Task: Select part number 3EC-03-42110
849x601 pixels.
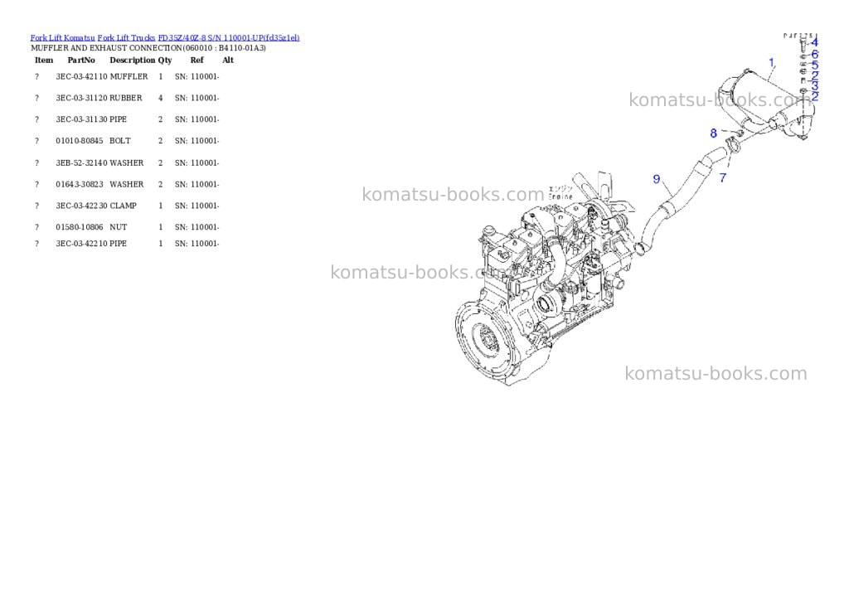Action: [81, 77]
